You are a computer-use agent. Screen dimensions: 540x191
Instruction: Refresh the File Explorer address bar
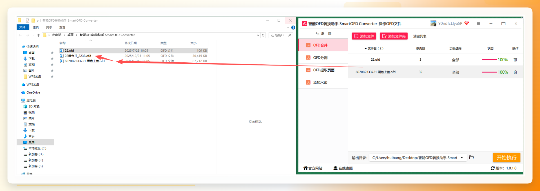[x=263, y=35]
